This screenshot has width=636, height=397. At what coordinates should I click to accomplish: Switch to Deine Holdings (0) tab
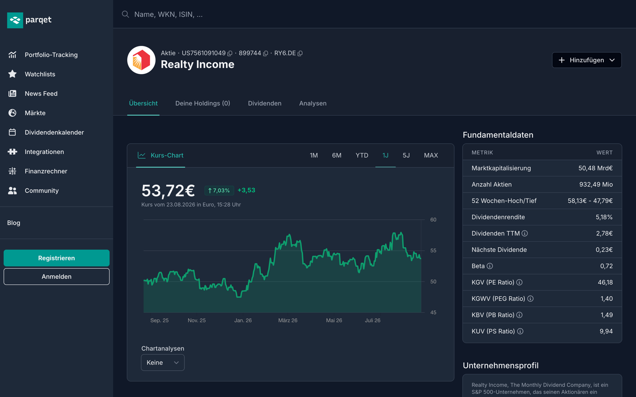pyautogui.click(x=203, y=103)
